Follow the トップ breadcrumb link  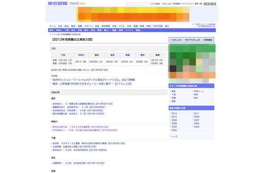pos(53,34)
